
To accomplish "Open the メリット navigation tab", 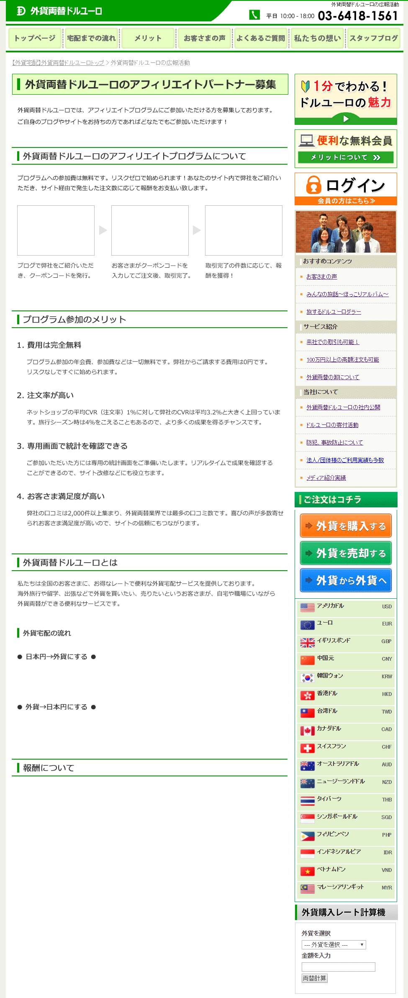I will coord(148,38).
